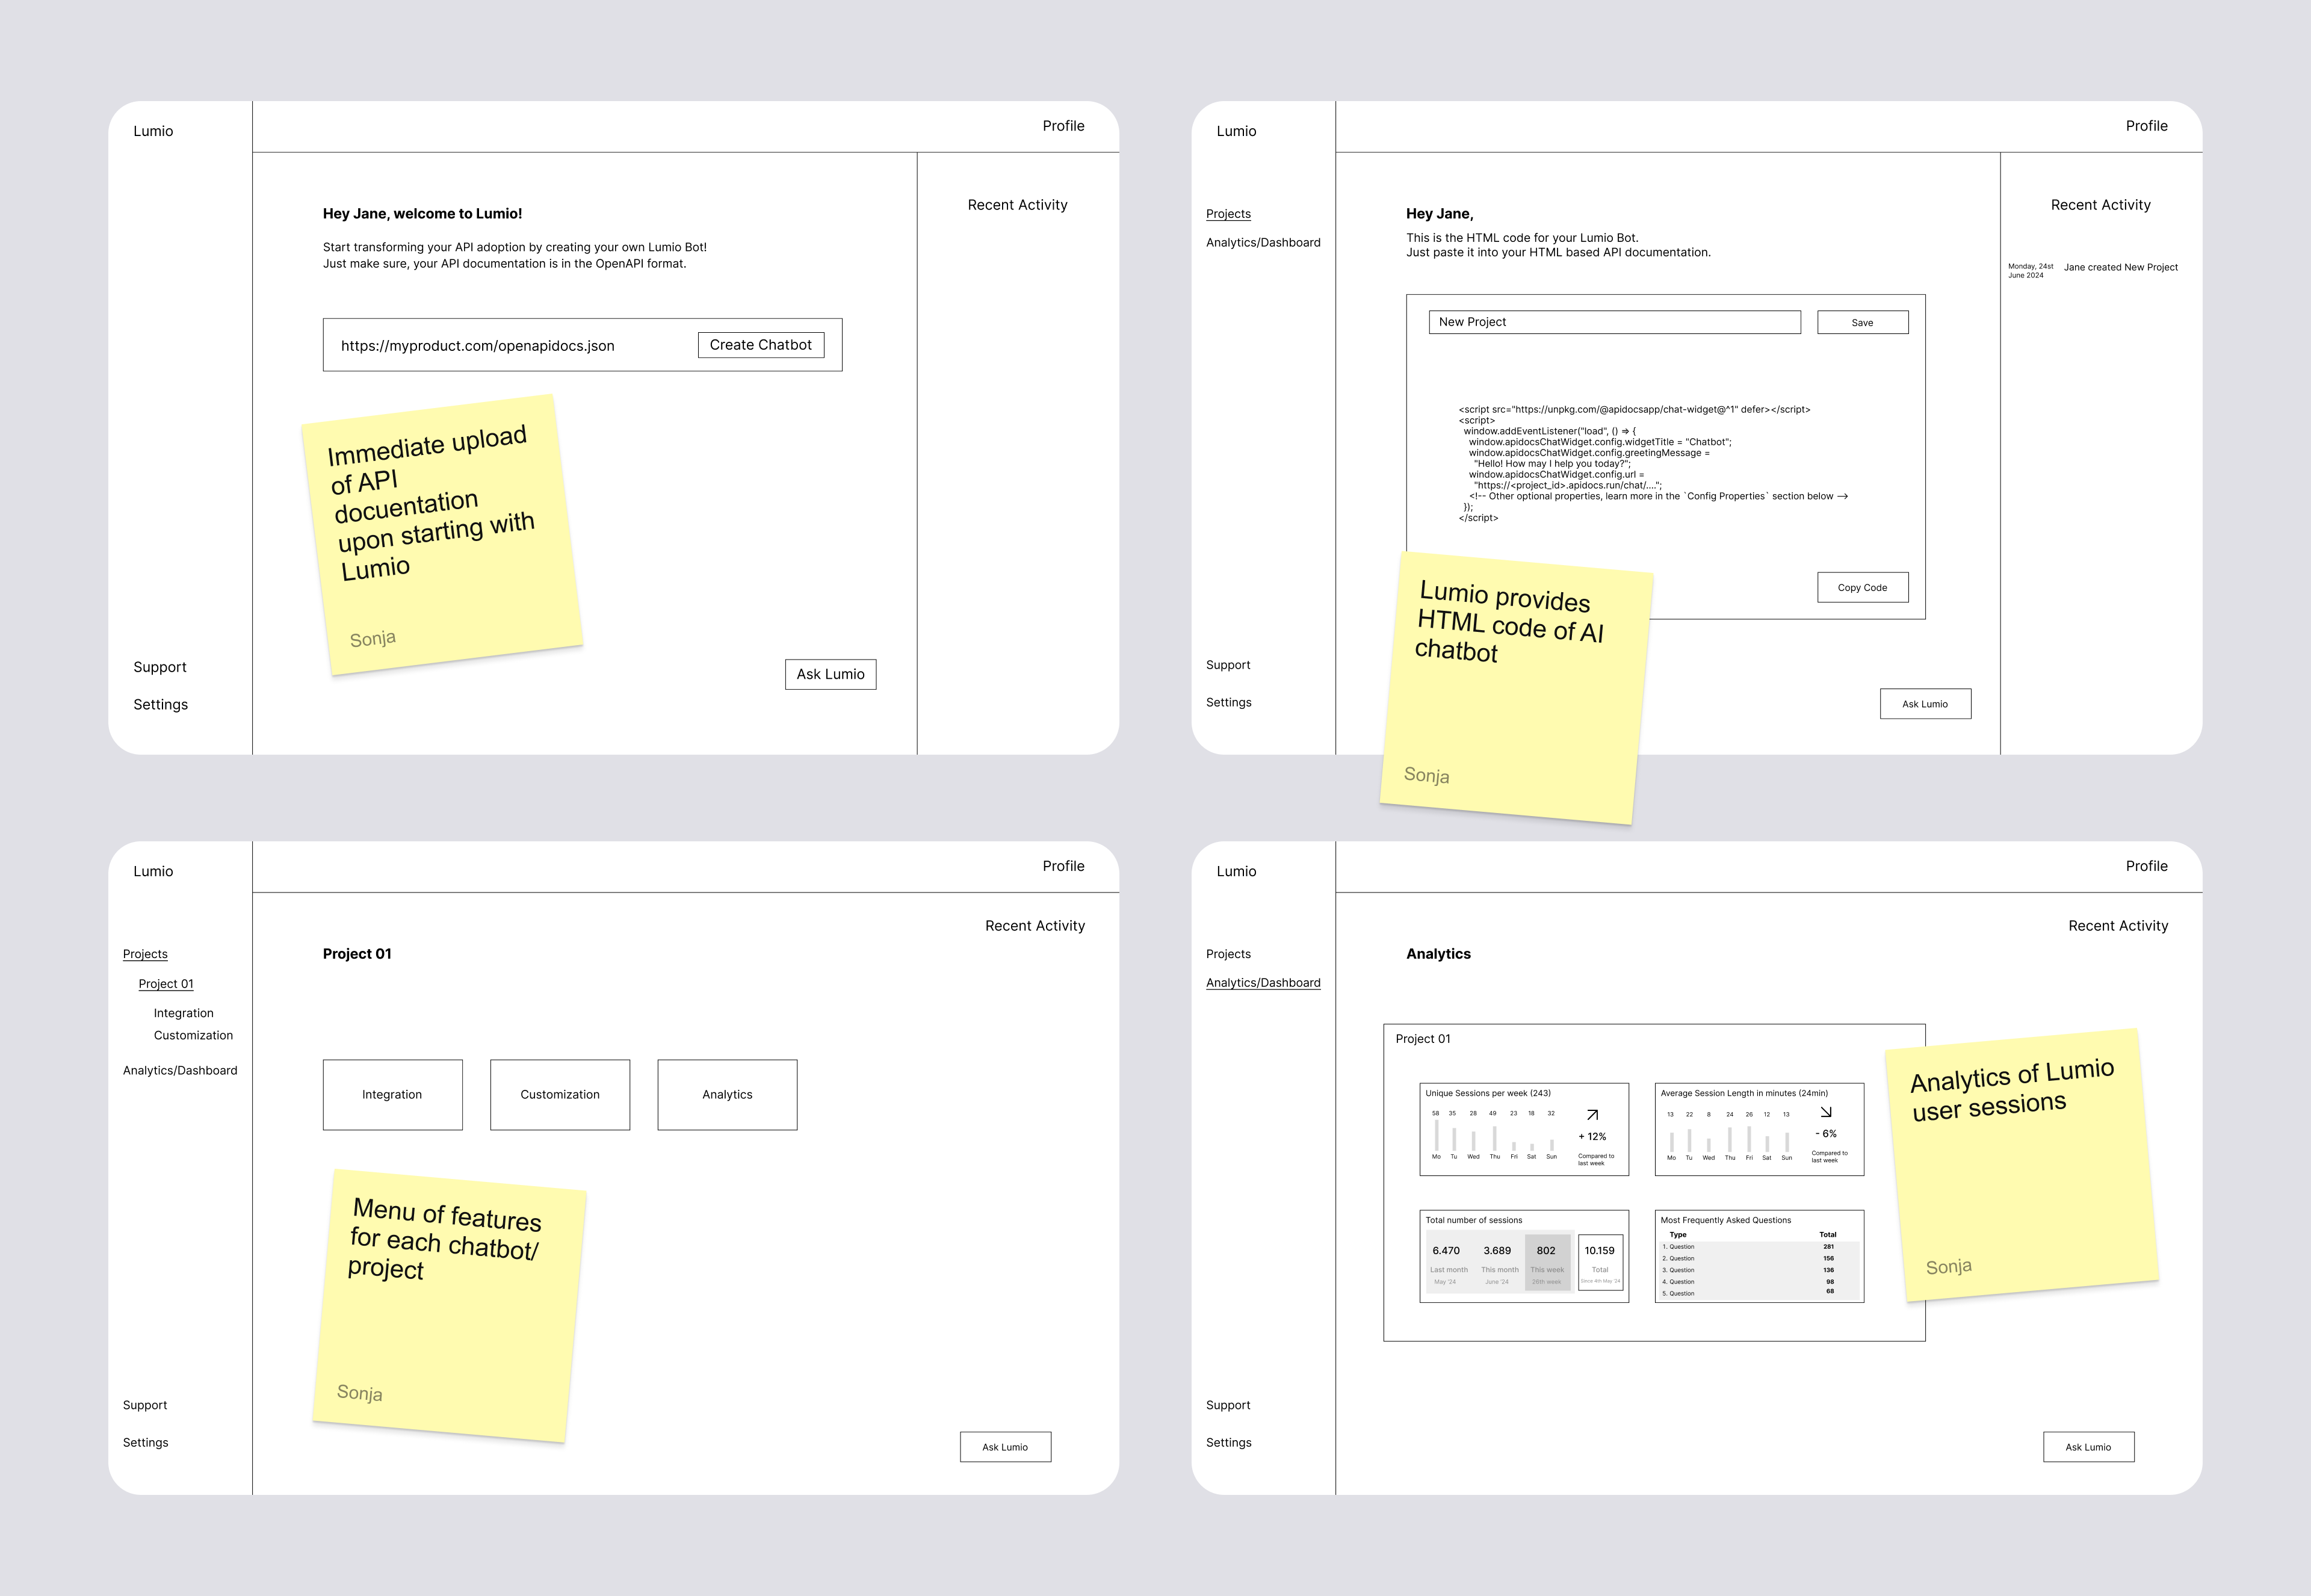
Task: Open Projects on the Project 01 screen sidebar
Action: pyautogui.click(x=145, y=954)
